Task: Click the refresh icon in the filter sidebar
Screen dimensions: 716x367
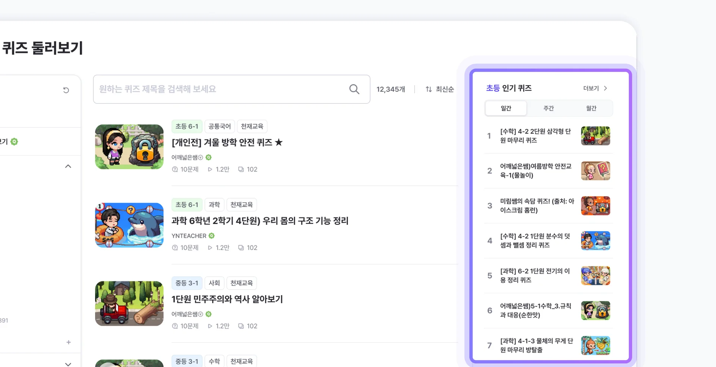Action: click(66, 90)
